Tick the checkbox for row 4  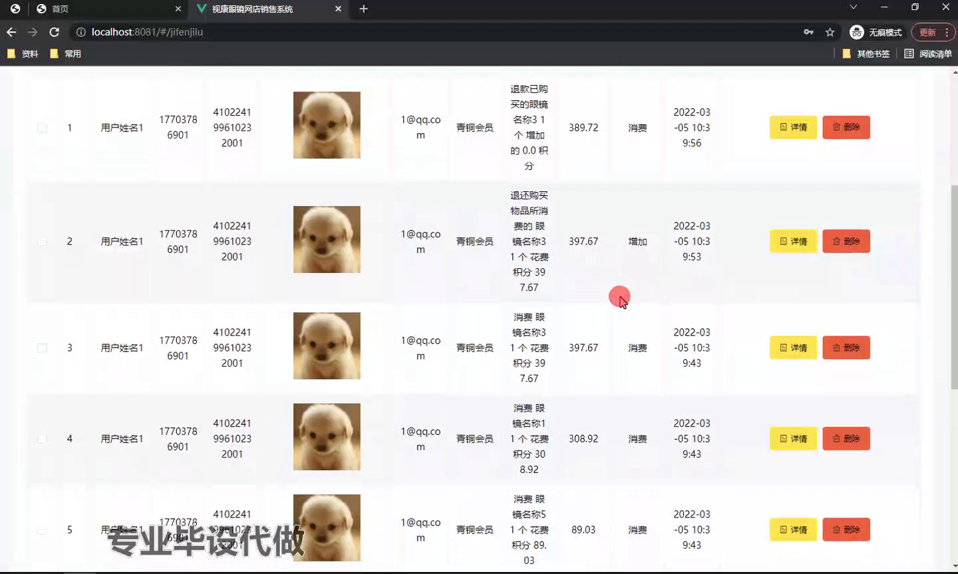[x=42, y=439]
